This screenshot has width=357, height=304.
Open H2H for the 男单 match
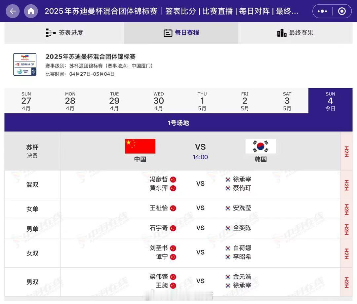(x=346, y=229)
